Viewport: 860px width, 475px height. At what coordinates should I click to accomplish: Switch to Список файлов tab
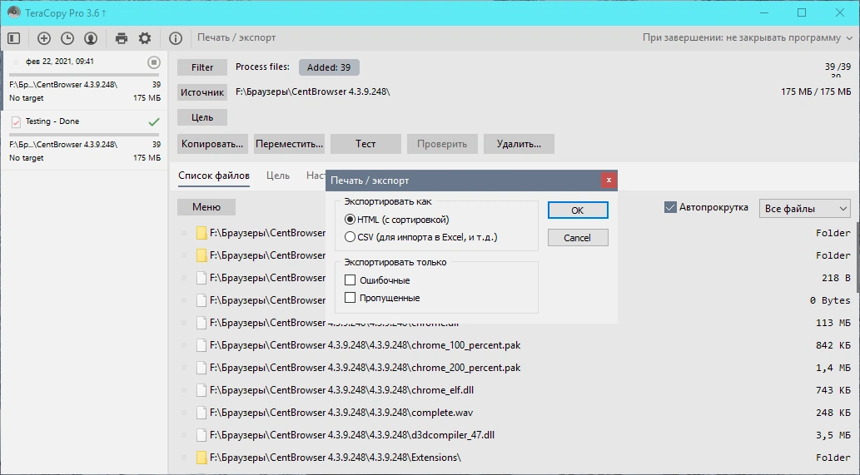point(214,176)
